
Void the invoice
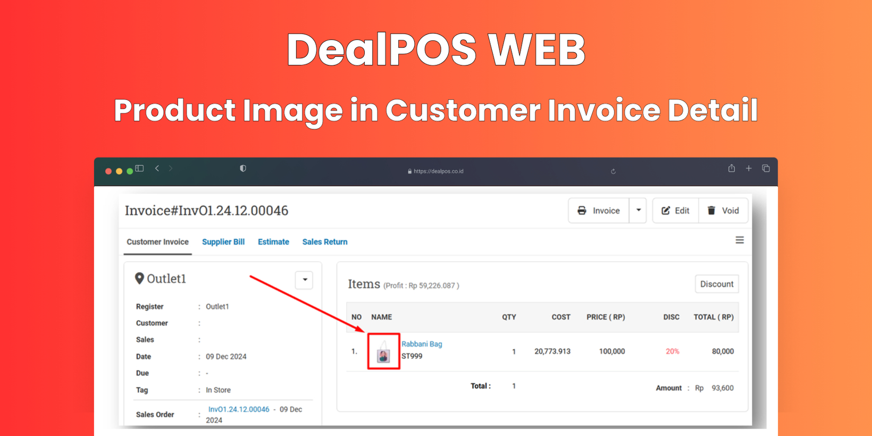[x=723, y=211]
